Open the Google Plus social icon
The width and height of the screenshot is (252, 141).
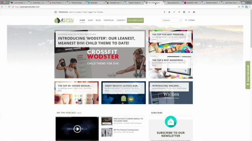174,12
